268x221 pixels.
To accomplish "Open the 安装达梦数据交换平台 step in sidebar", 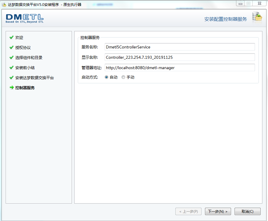I will coord(35,78).
